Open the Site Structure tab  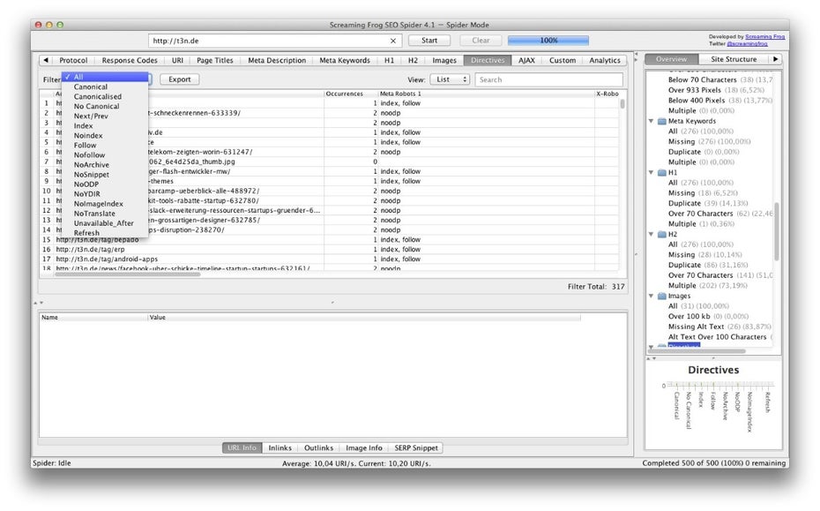[x=734, y=59]
